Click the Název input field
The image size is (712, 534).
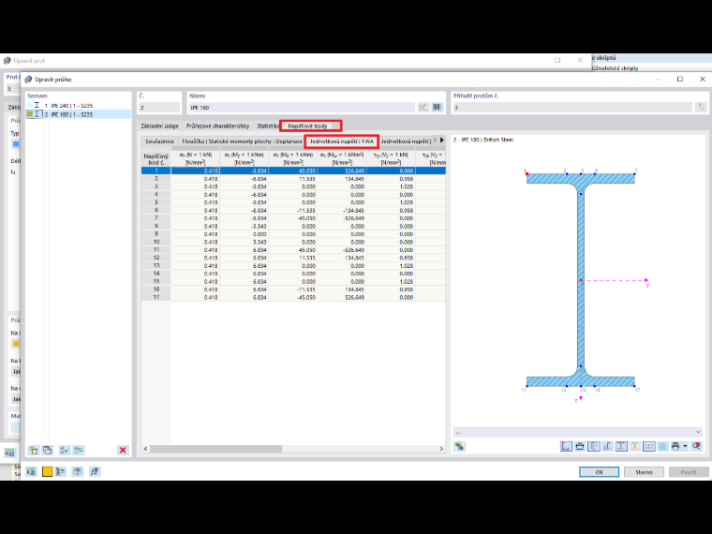[x=302, y=107]
